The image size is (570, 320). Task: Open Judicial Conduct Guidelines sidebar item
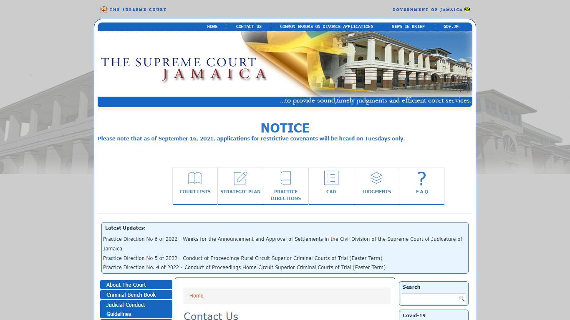click(x=136, y=309)
